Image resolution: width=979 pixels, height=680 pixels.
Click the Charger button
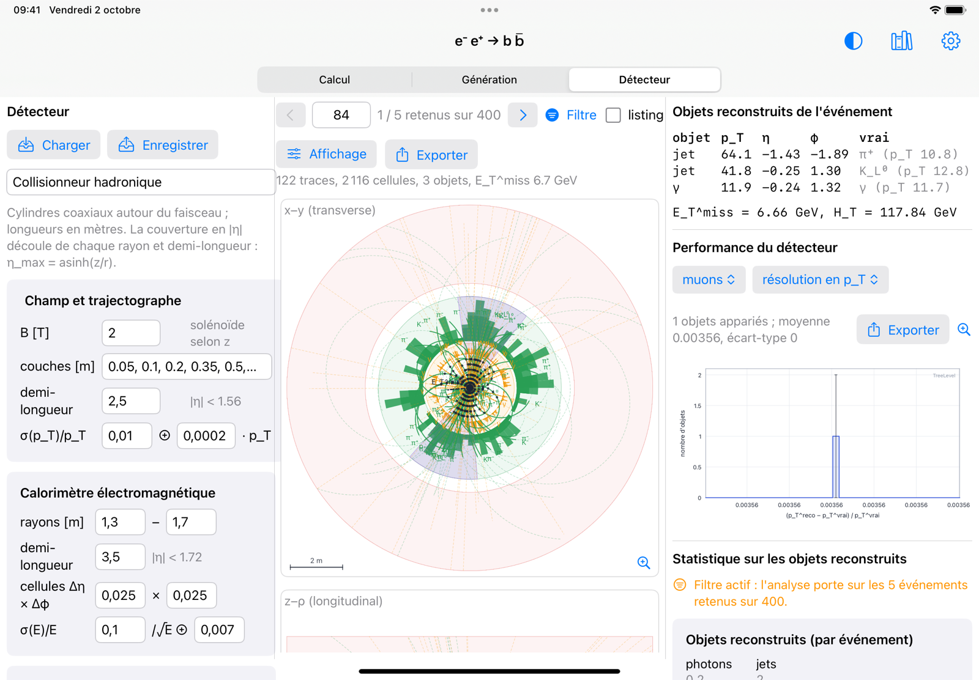pos(54,145)
